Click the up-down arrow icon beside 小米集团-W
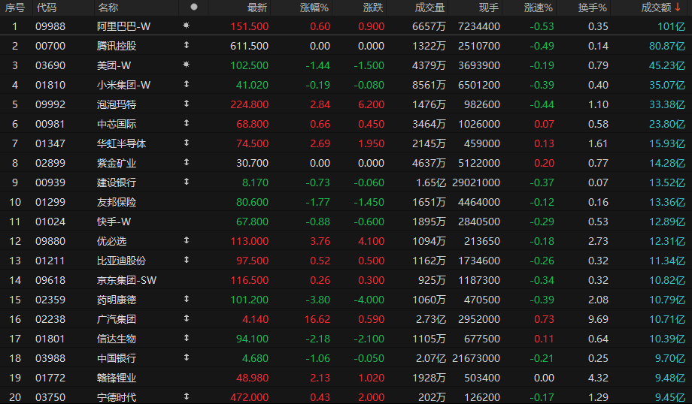The height and width of the screenshot is (404, 692). click(x=187, y=83)
